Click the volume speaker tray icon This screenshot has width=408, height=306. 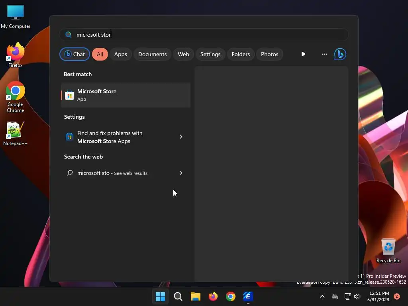(x=357, y=296)
